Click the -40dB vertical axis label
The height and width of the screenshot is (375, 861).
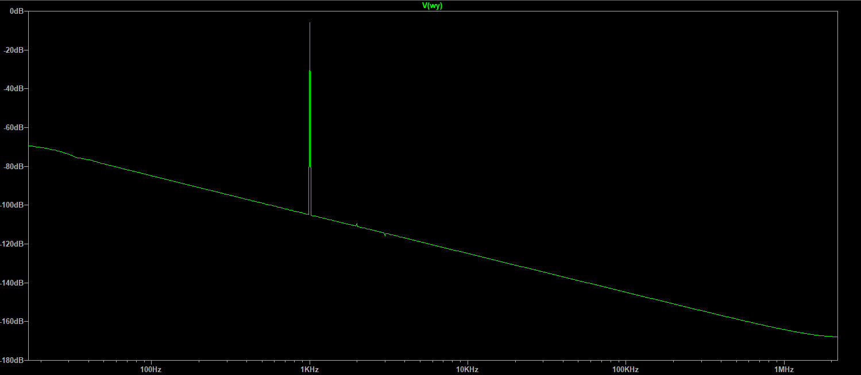pyautogui.click(x=14, y=88)
